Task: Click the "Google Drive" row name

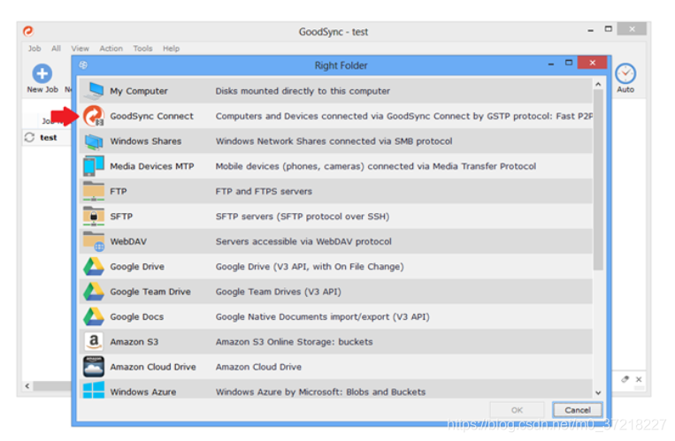Action: pyautogui.click(x=137, y=266)
